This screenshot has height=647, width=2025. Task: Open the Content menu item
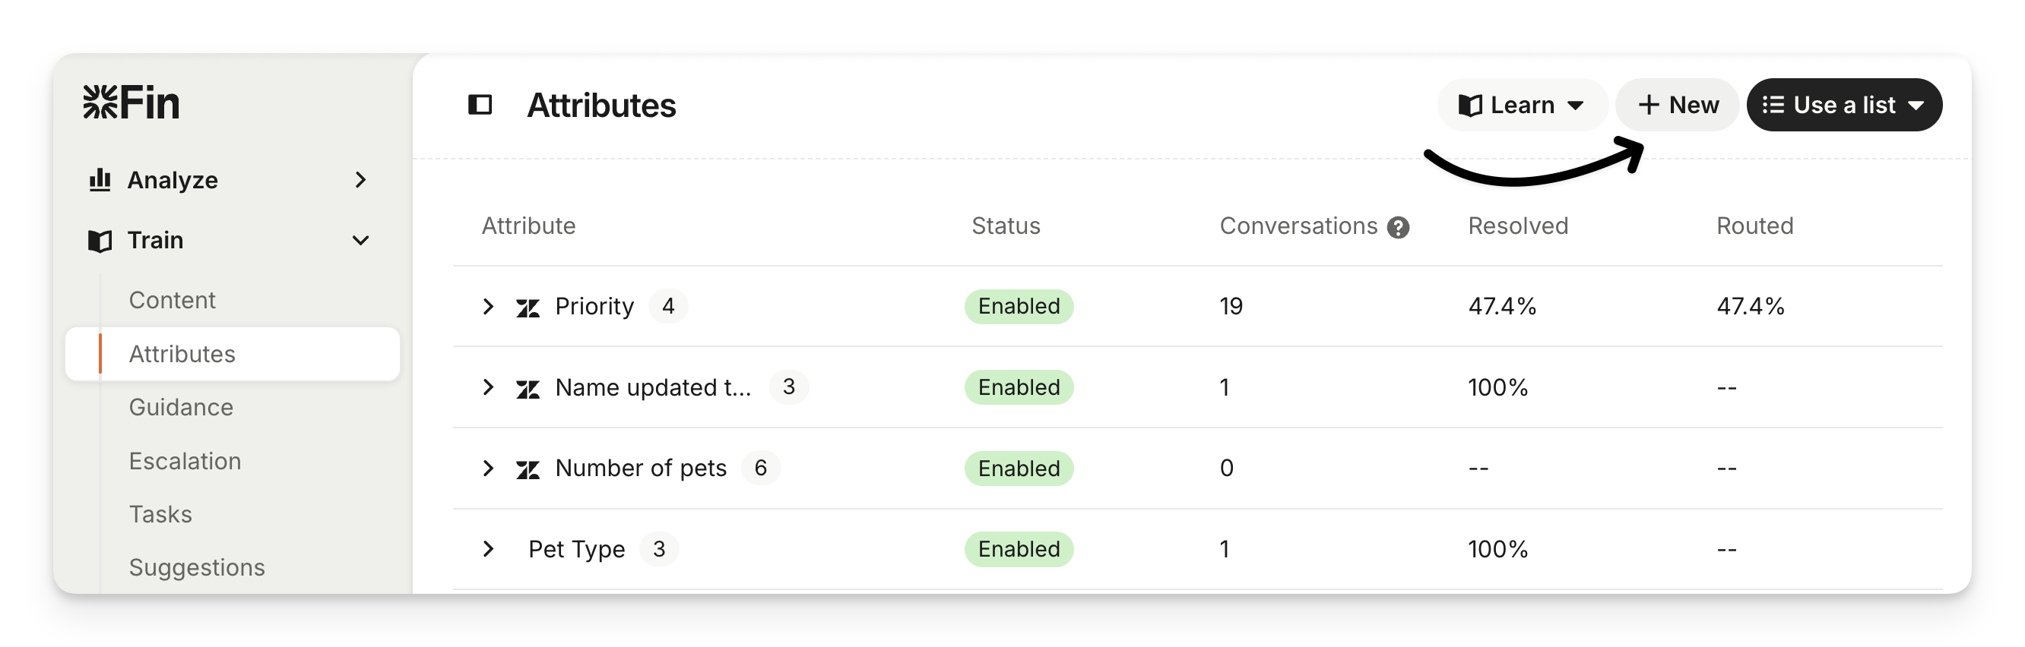click(x=172, y=300)
